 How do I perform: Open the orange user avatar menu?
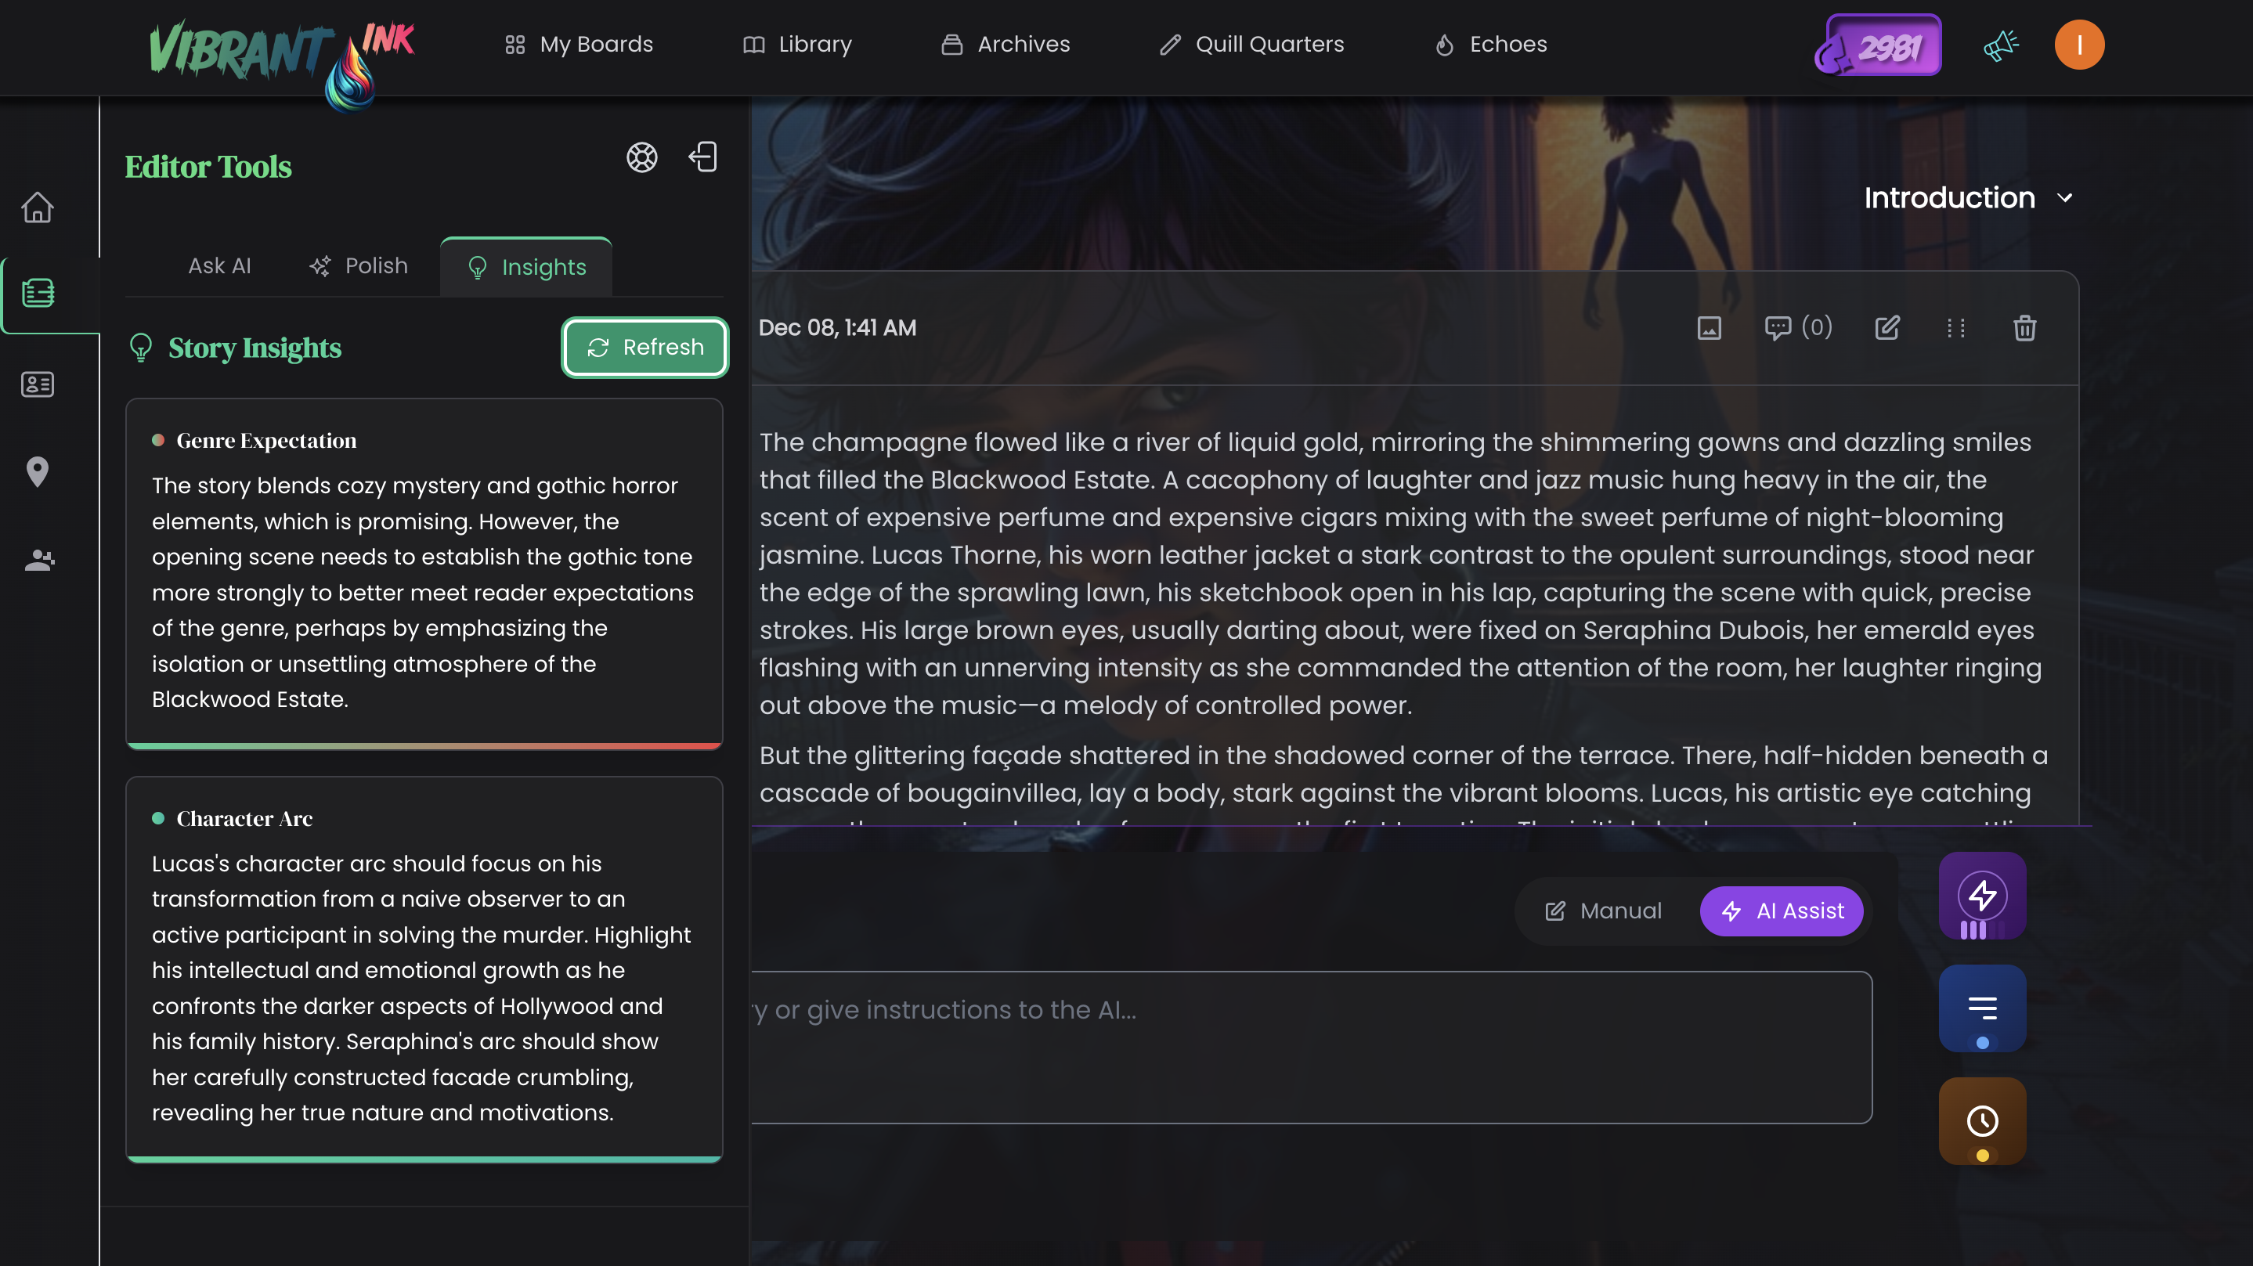click(x=2078, y=45)
